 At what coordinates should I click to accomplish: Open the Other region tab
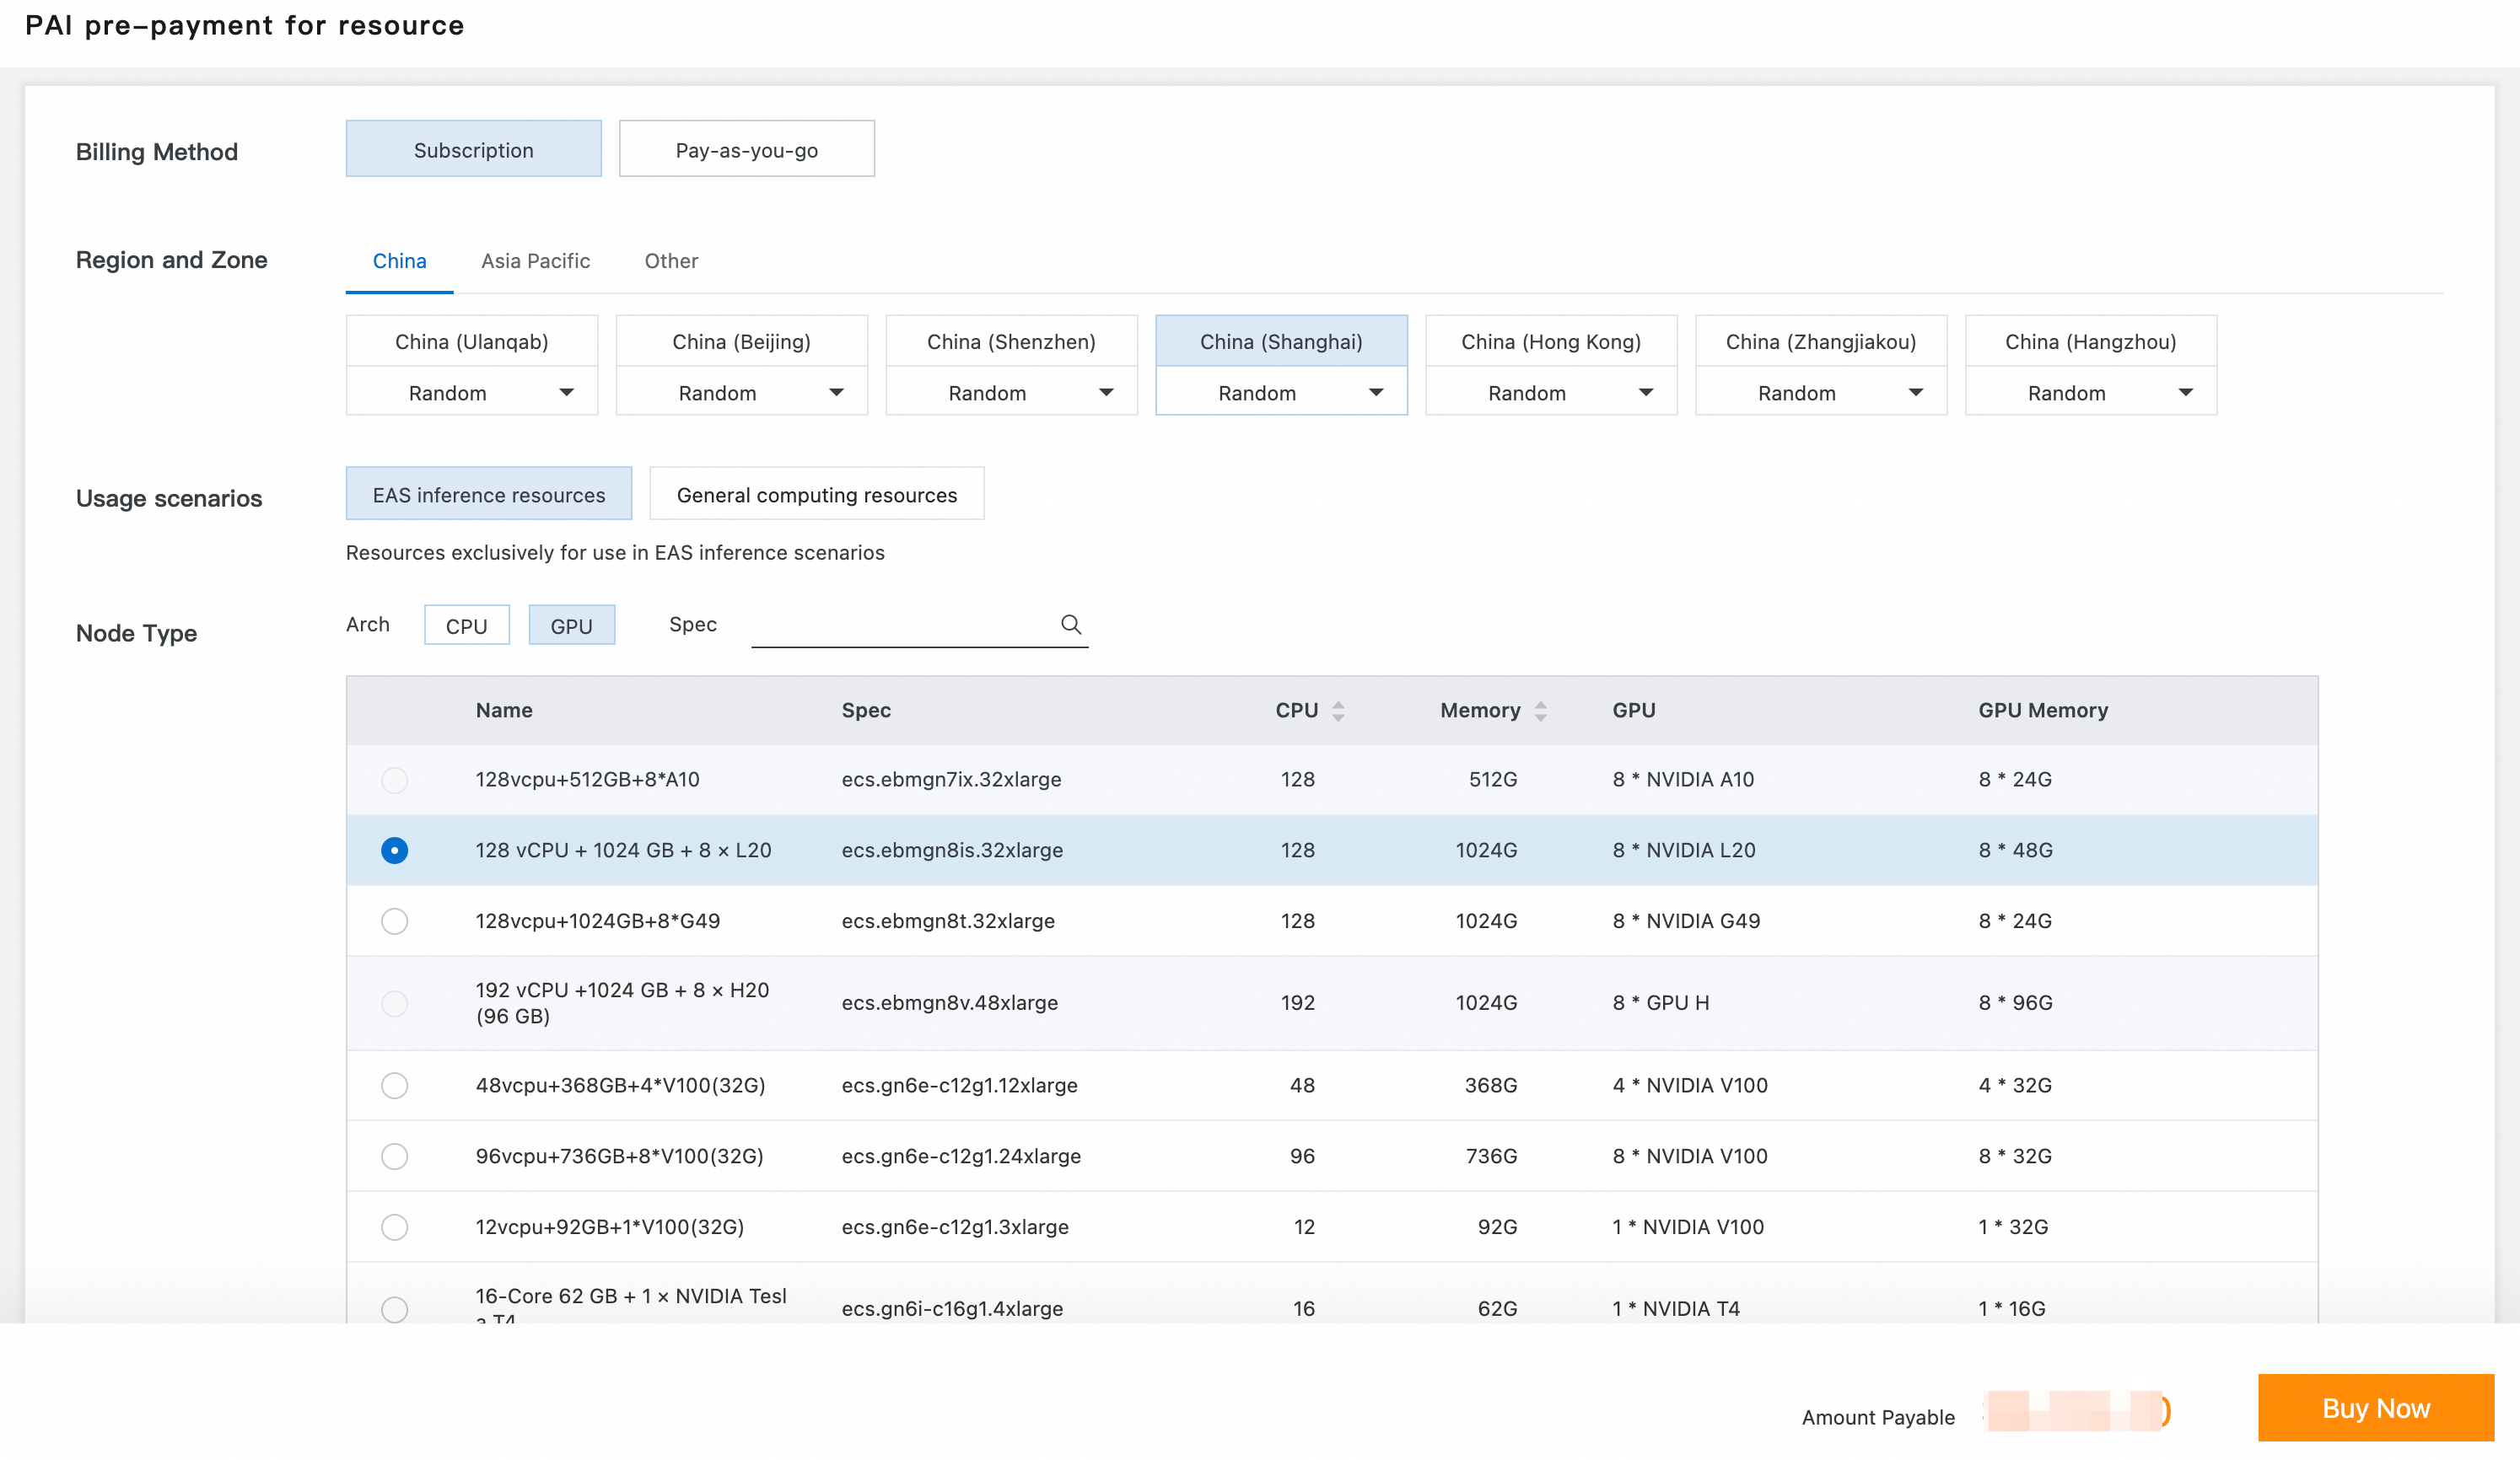(x=671, y=260)
